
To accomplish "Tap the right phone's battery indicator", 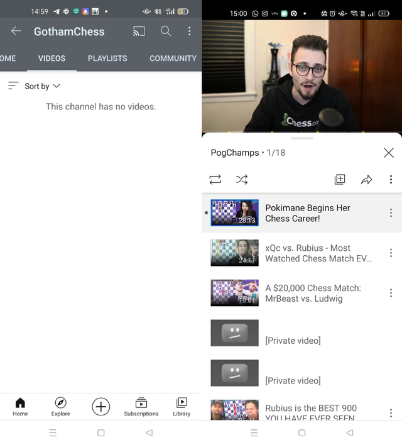I will click(384, 13).
